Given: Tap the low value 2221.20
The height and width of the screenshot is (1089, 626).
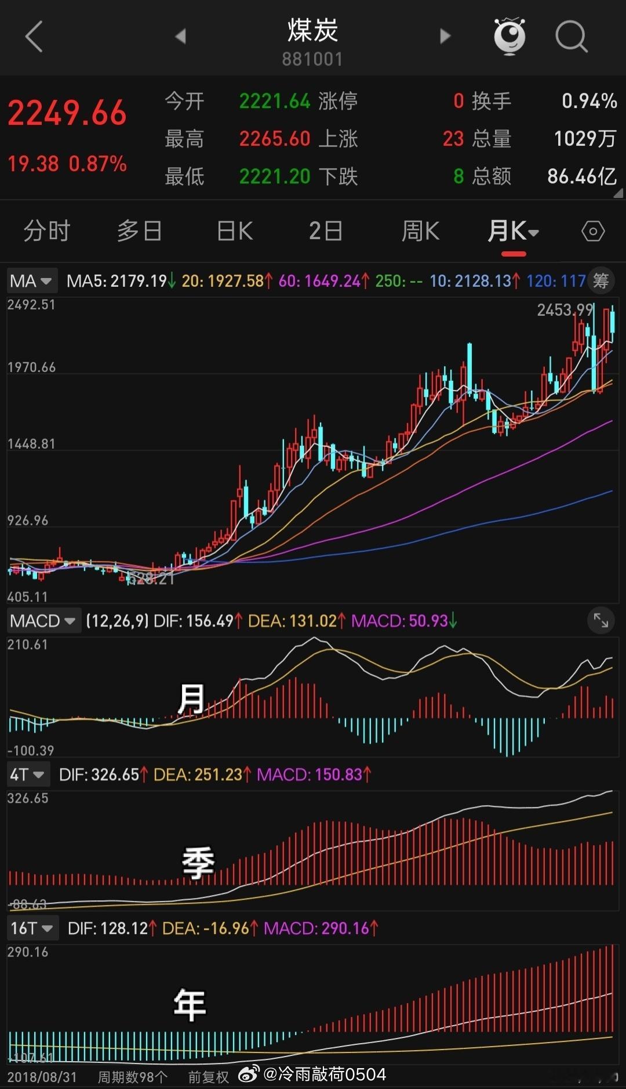Looking at the screenshot, I should tap(275, 176).
